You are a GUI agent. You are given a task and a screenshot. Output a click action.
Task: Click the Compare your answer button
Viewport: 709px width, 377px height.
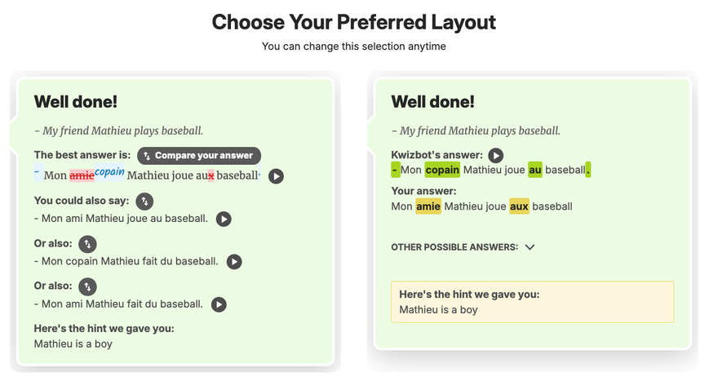point(199,155)
